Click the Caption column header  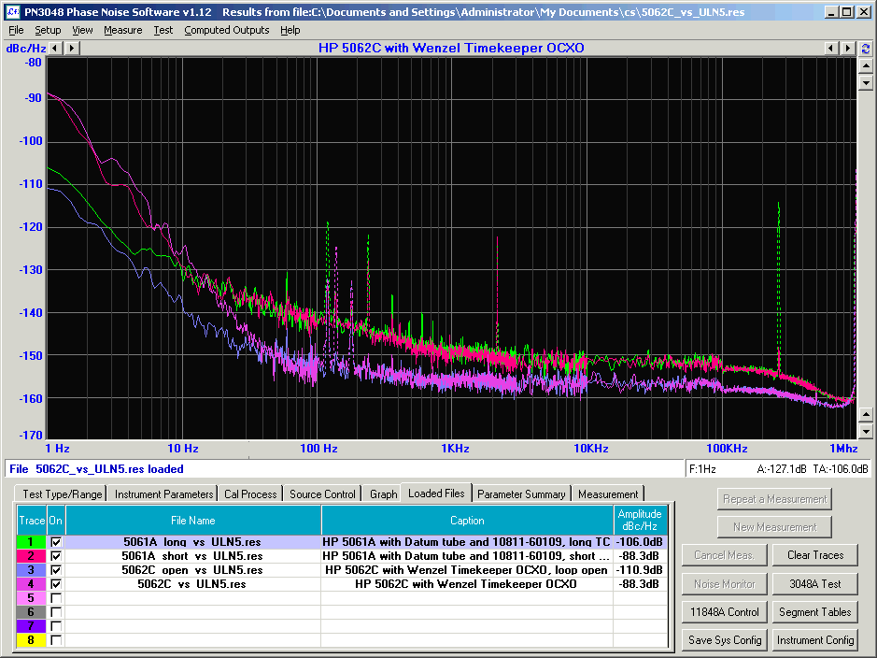[467, 521]
